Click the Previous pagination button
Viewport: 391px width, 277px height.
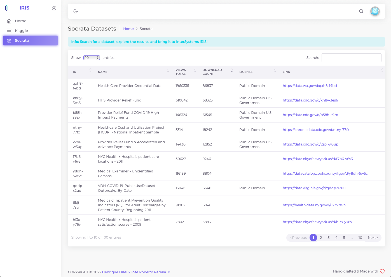pyautogui.click(x=298, y=238)
